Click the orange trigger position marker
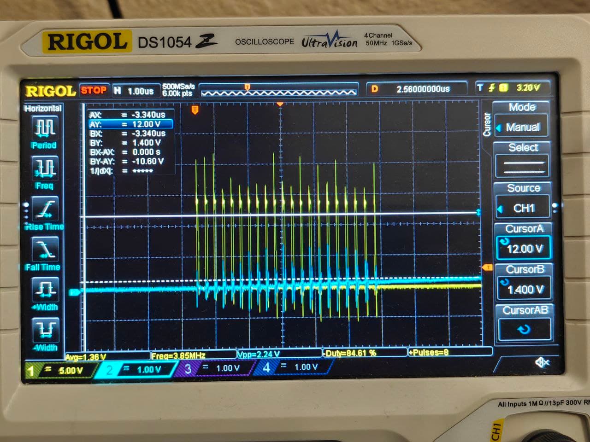The height and width of the screenshot is (442, 590). (x=195, y=110)
